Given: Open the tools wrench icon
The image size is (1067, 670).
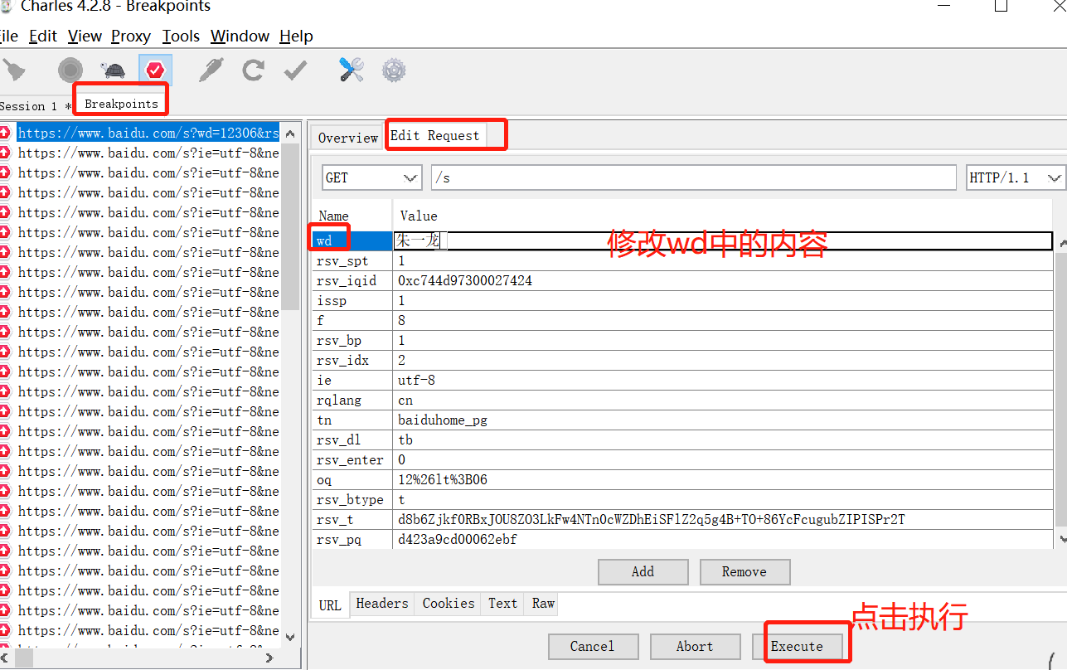Looking at the screenshot, I should [x=352, y=70].
